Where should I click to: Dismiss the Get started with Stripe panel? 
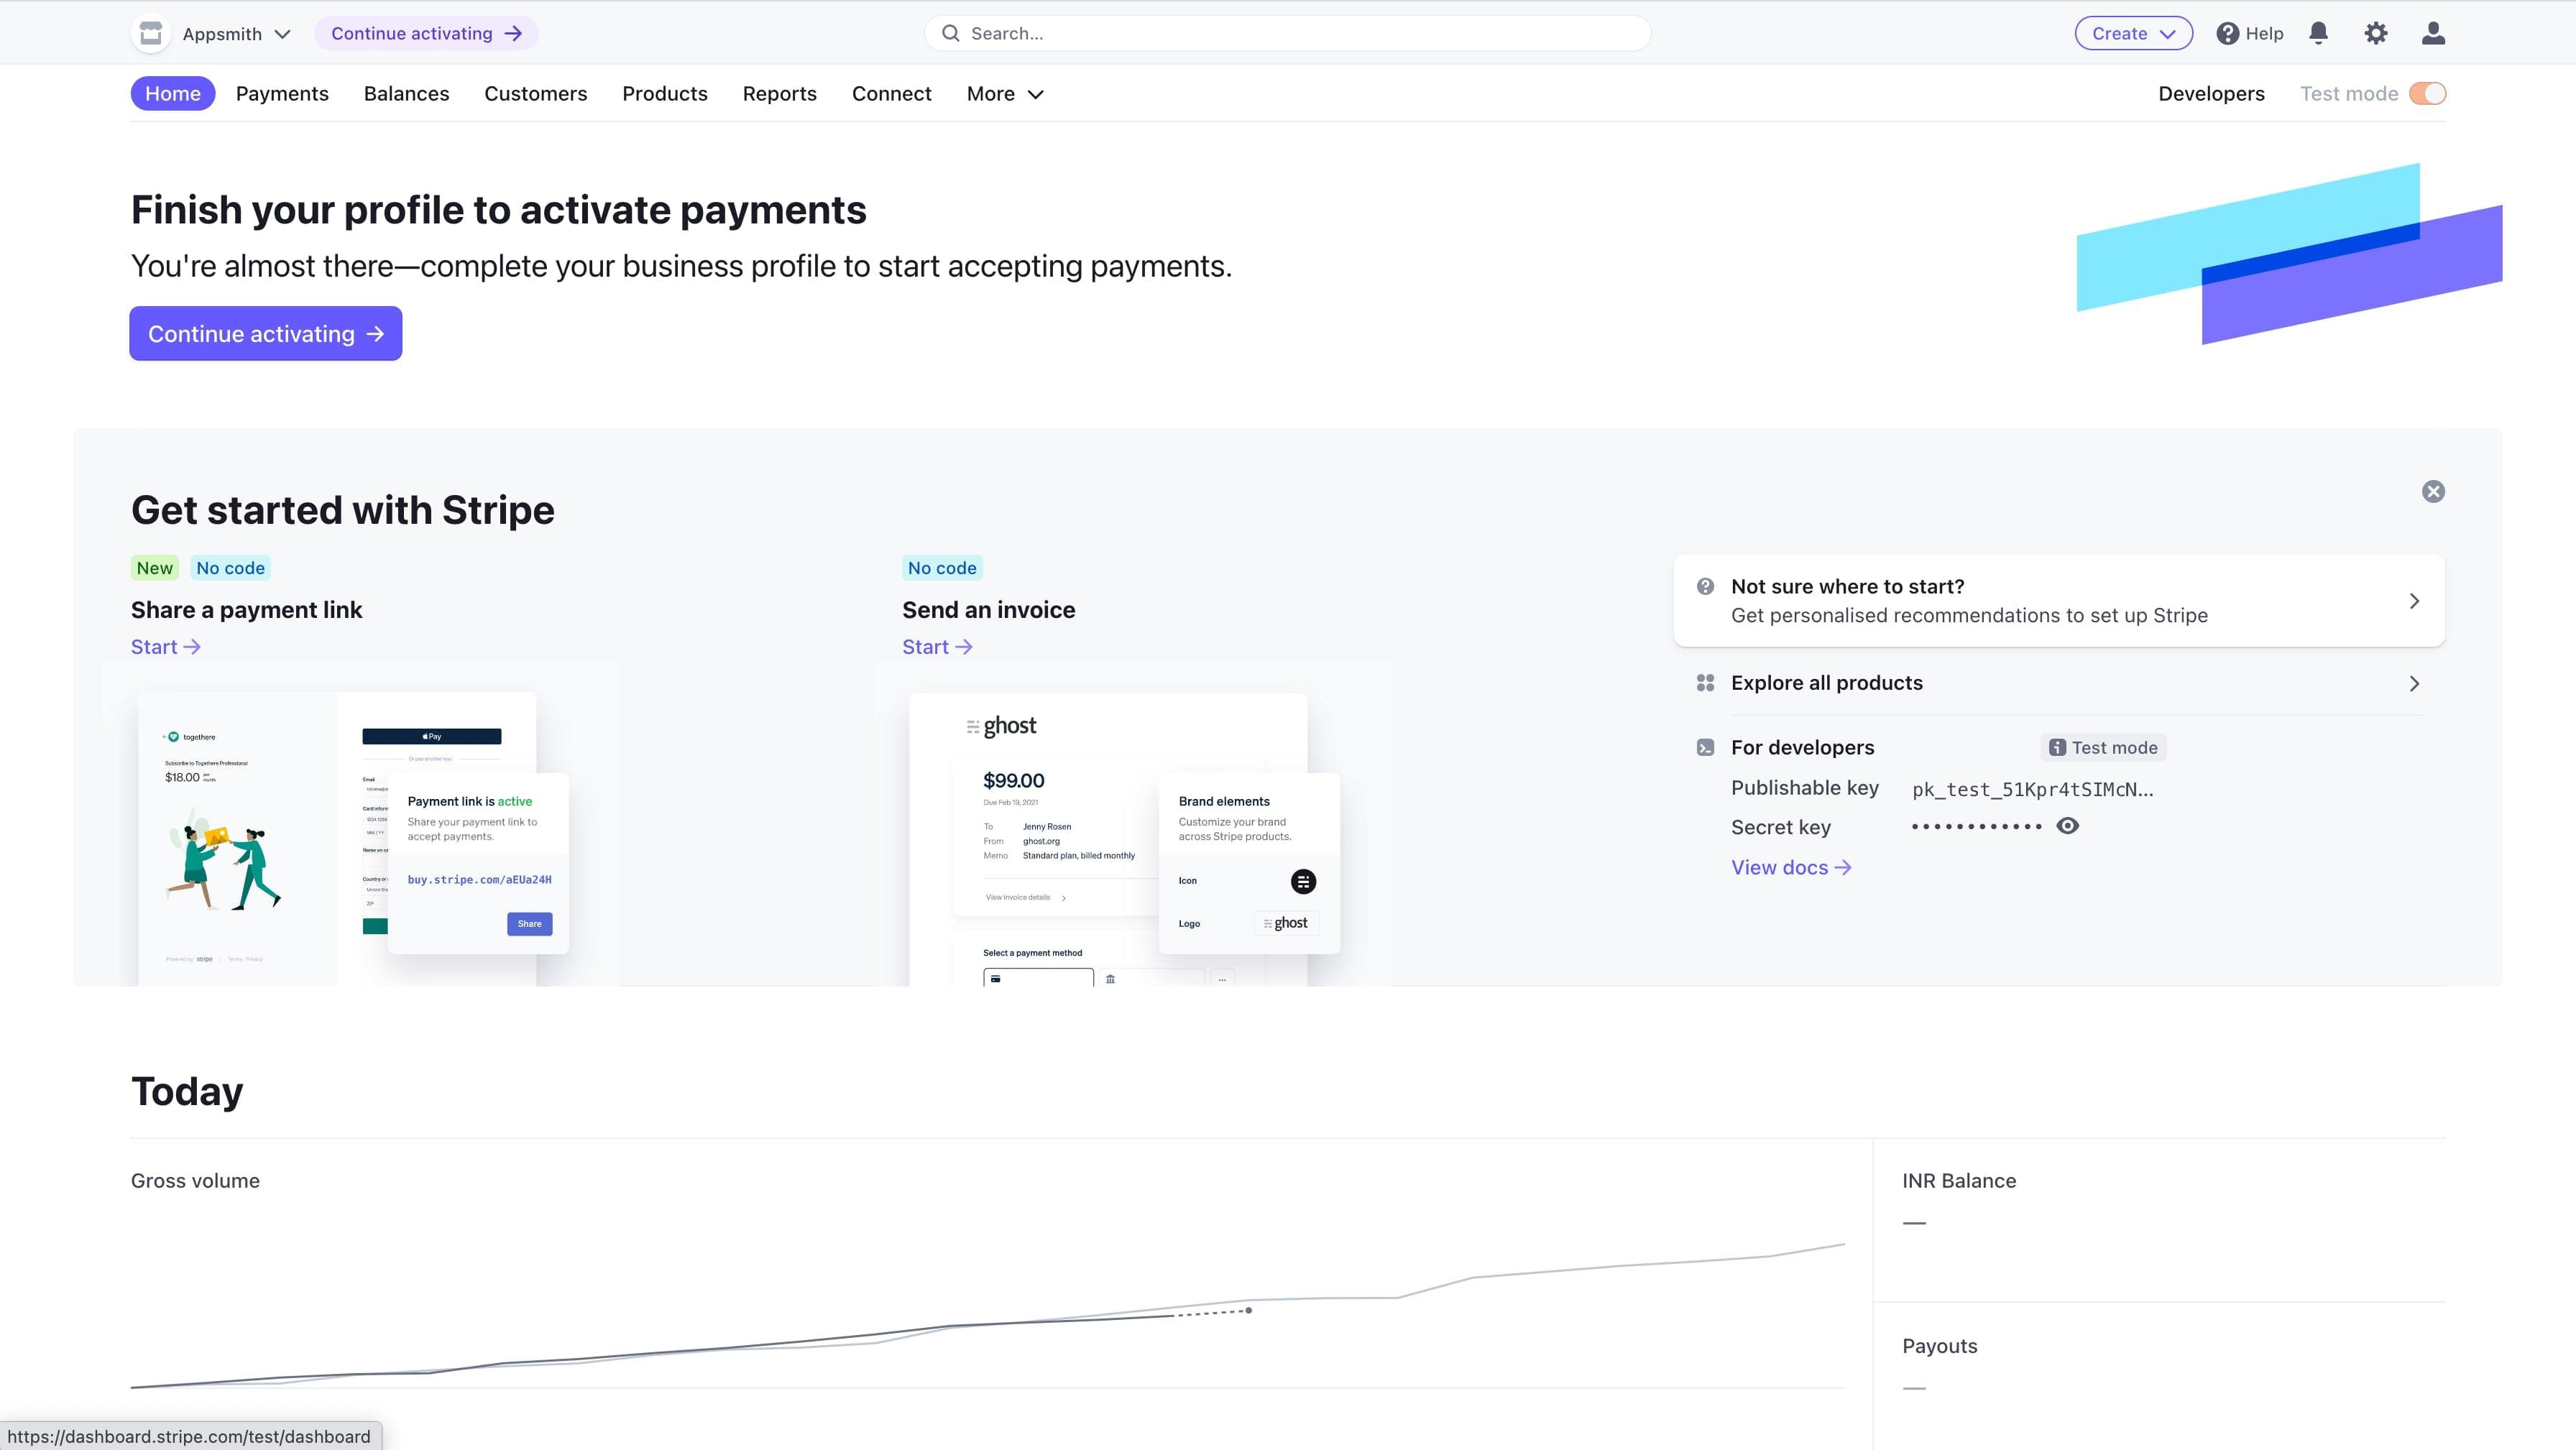pos(2433,491)
